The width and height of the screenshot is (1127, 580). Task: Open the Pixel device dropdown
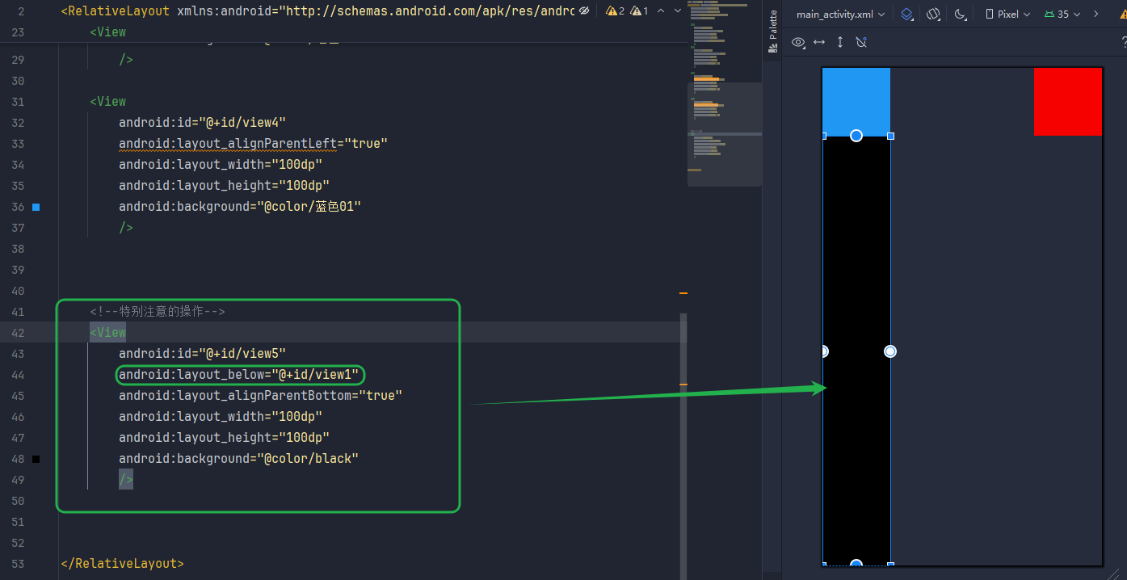[x=1007, y=15]
